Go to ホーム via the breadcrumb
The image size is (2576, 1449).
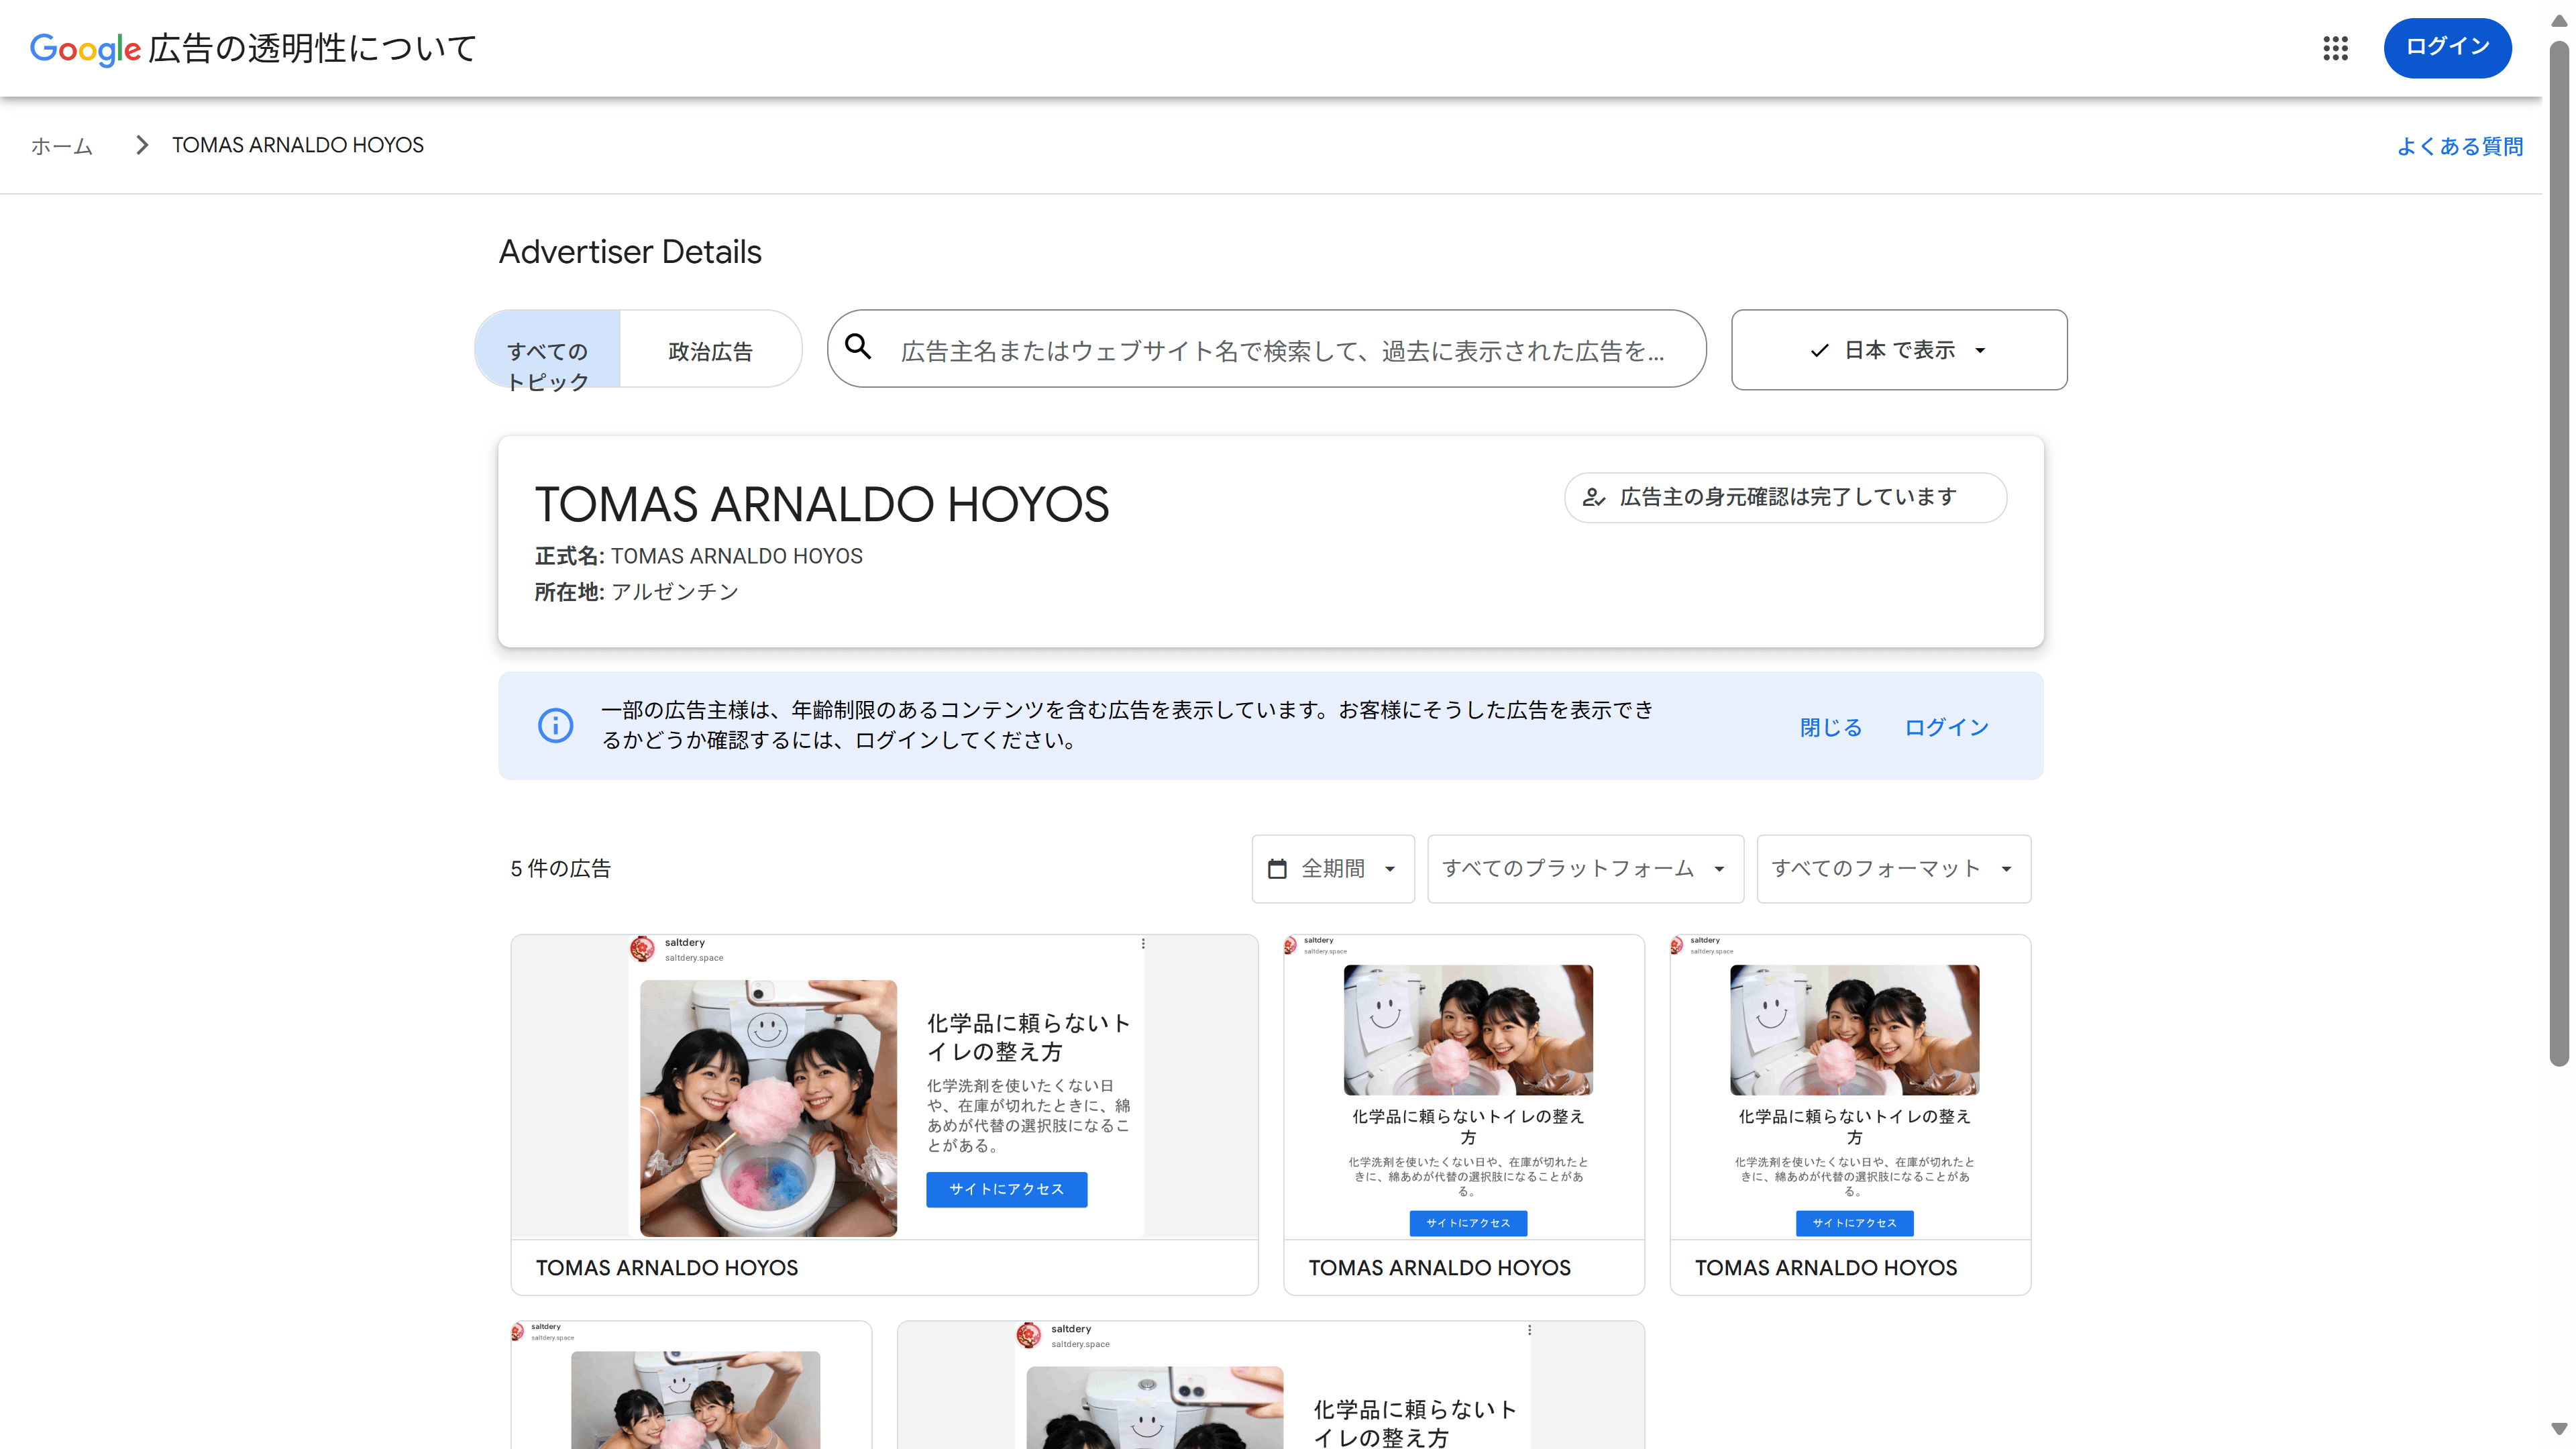62,146
